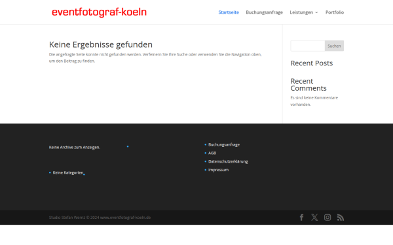The image size is (393, 245).
Task: Open the Facebook icon in footer
Action: pos(301,218)
